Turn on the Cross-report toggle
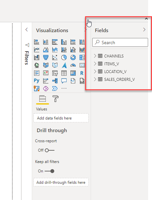The width and height of the screenshot is (152, 200). pos(50,150)
